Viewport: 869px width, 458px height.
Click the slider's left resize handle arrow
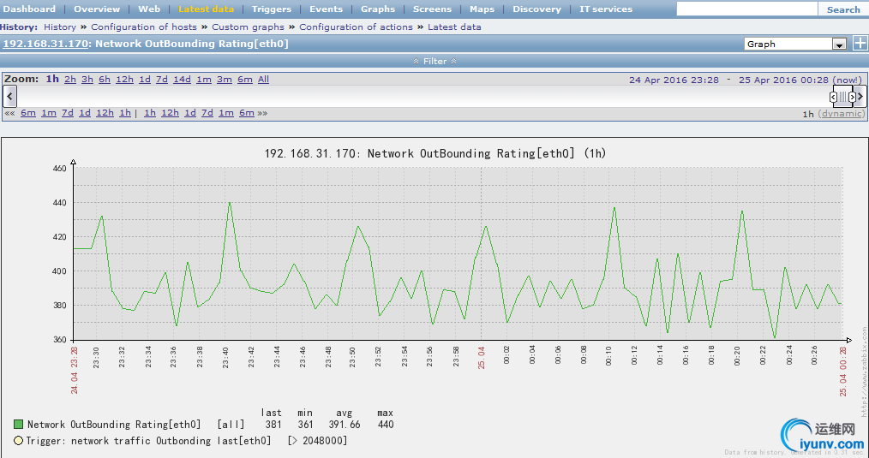pyautogui.click(x=834, y=97)
